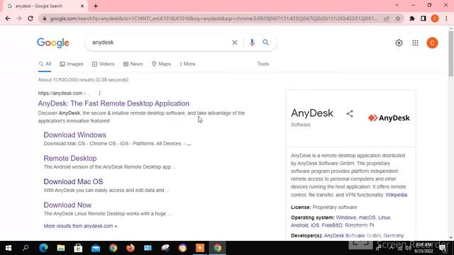Open taskbar search magnifier
Viewport: 454px width, 255px height.
[26, 248]
